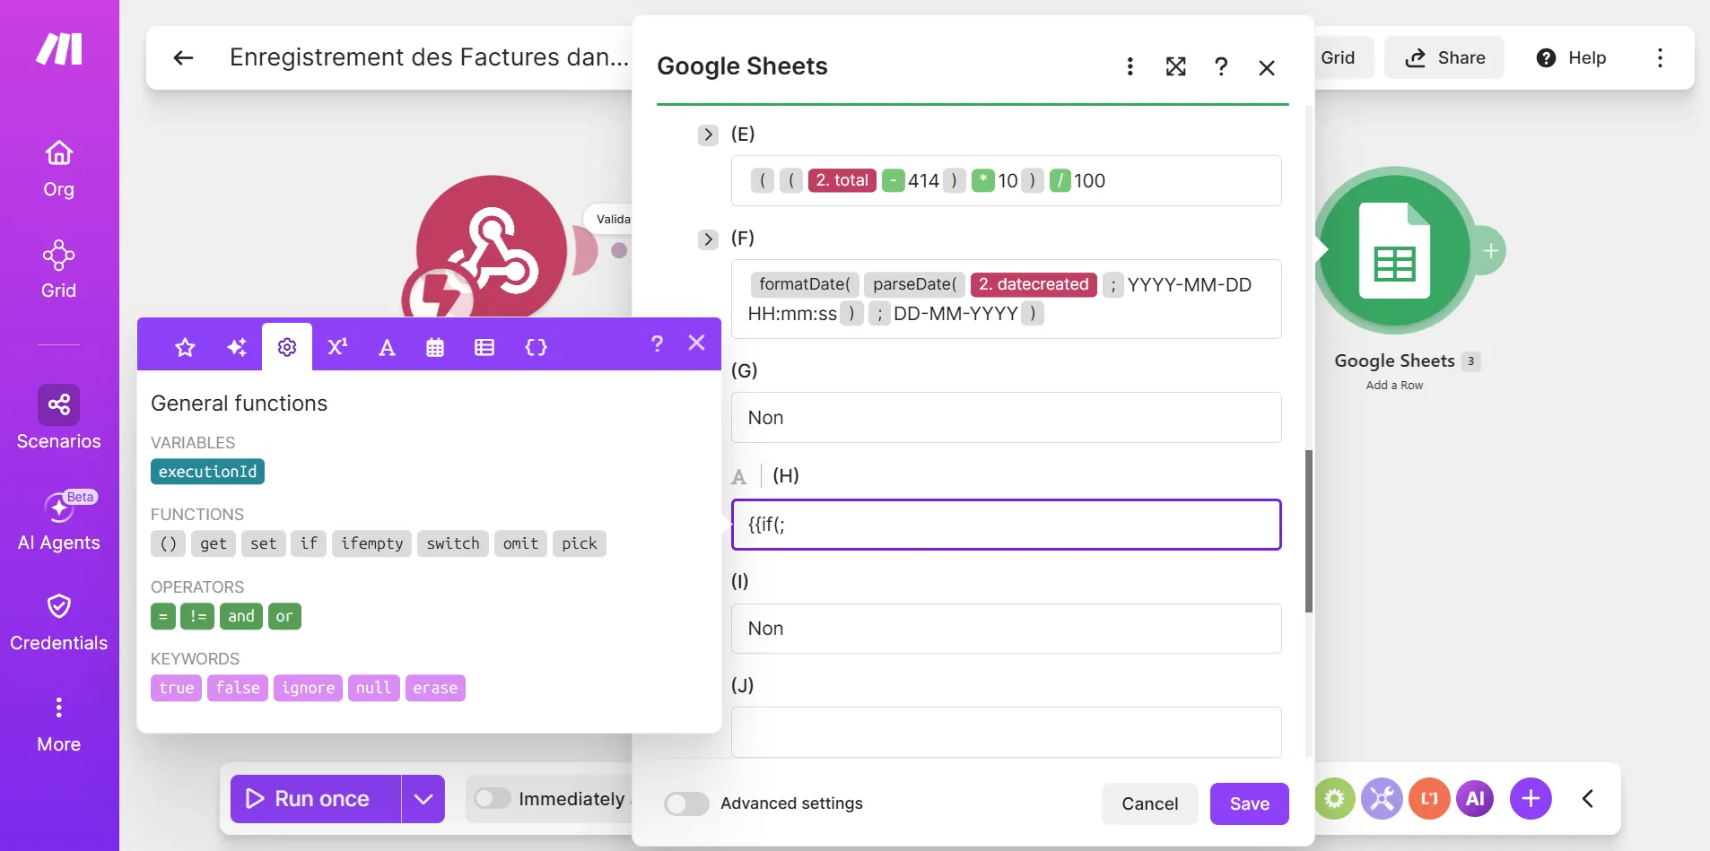Click the Run once button
This screenshot has width=1710, height=851.
click(316, 799)
